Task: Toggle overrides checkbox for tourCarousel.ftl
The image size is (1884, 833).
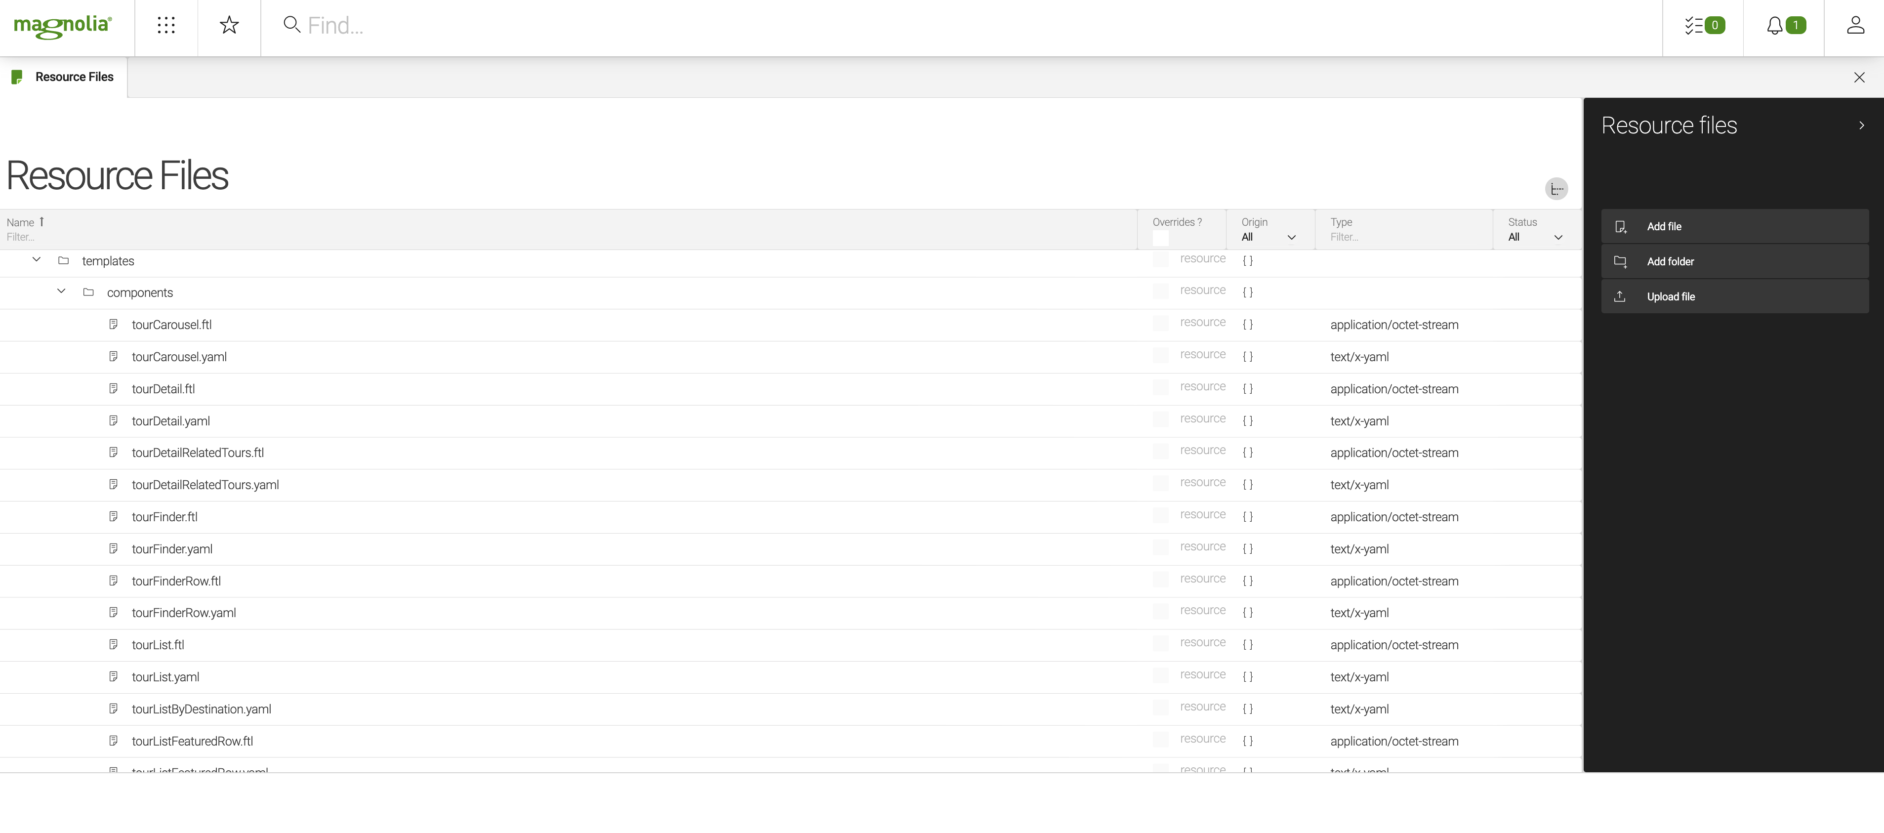Action: (x=1161, y=323)
